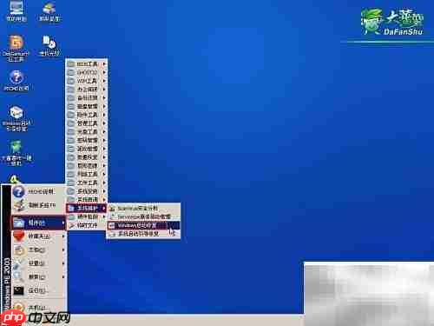Image resolution: width=434 pixels, height=326 pixels.
Task: Expand the submenu arrow on the Programs entry
Action: coord(62,223)
